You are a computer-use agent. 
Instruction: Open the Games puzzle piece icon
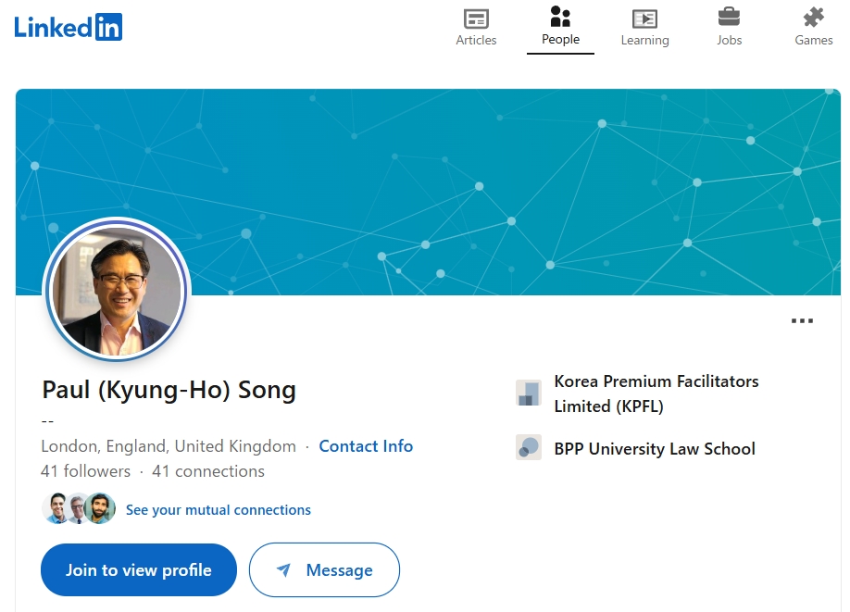pos(813,17)
